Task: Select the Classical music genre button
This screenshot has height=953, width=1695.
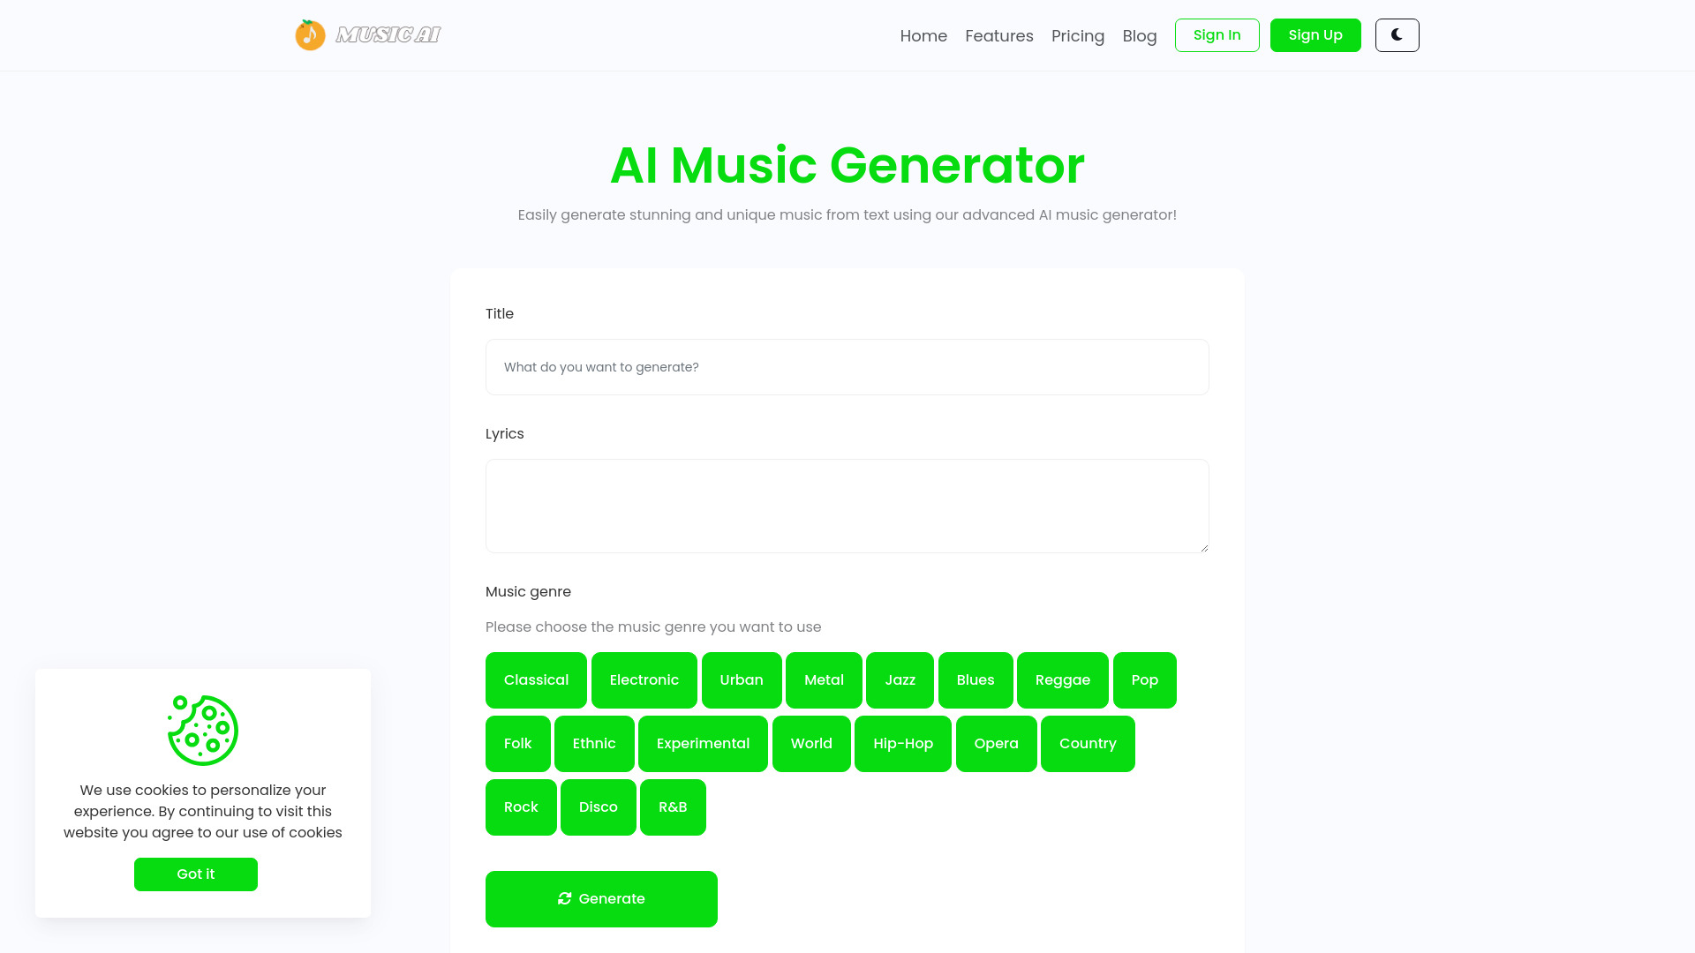Action: [536, 679]
